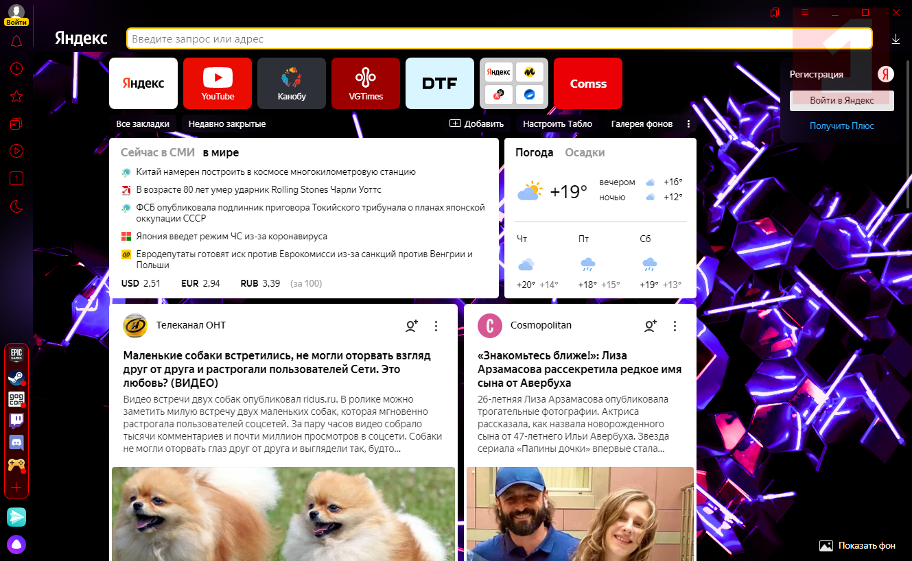
Task: Switch to the Сейчас в СМИ tab
Action: coord(158,152)
